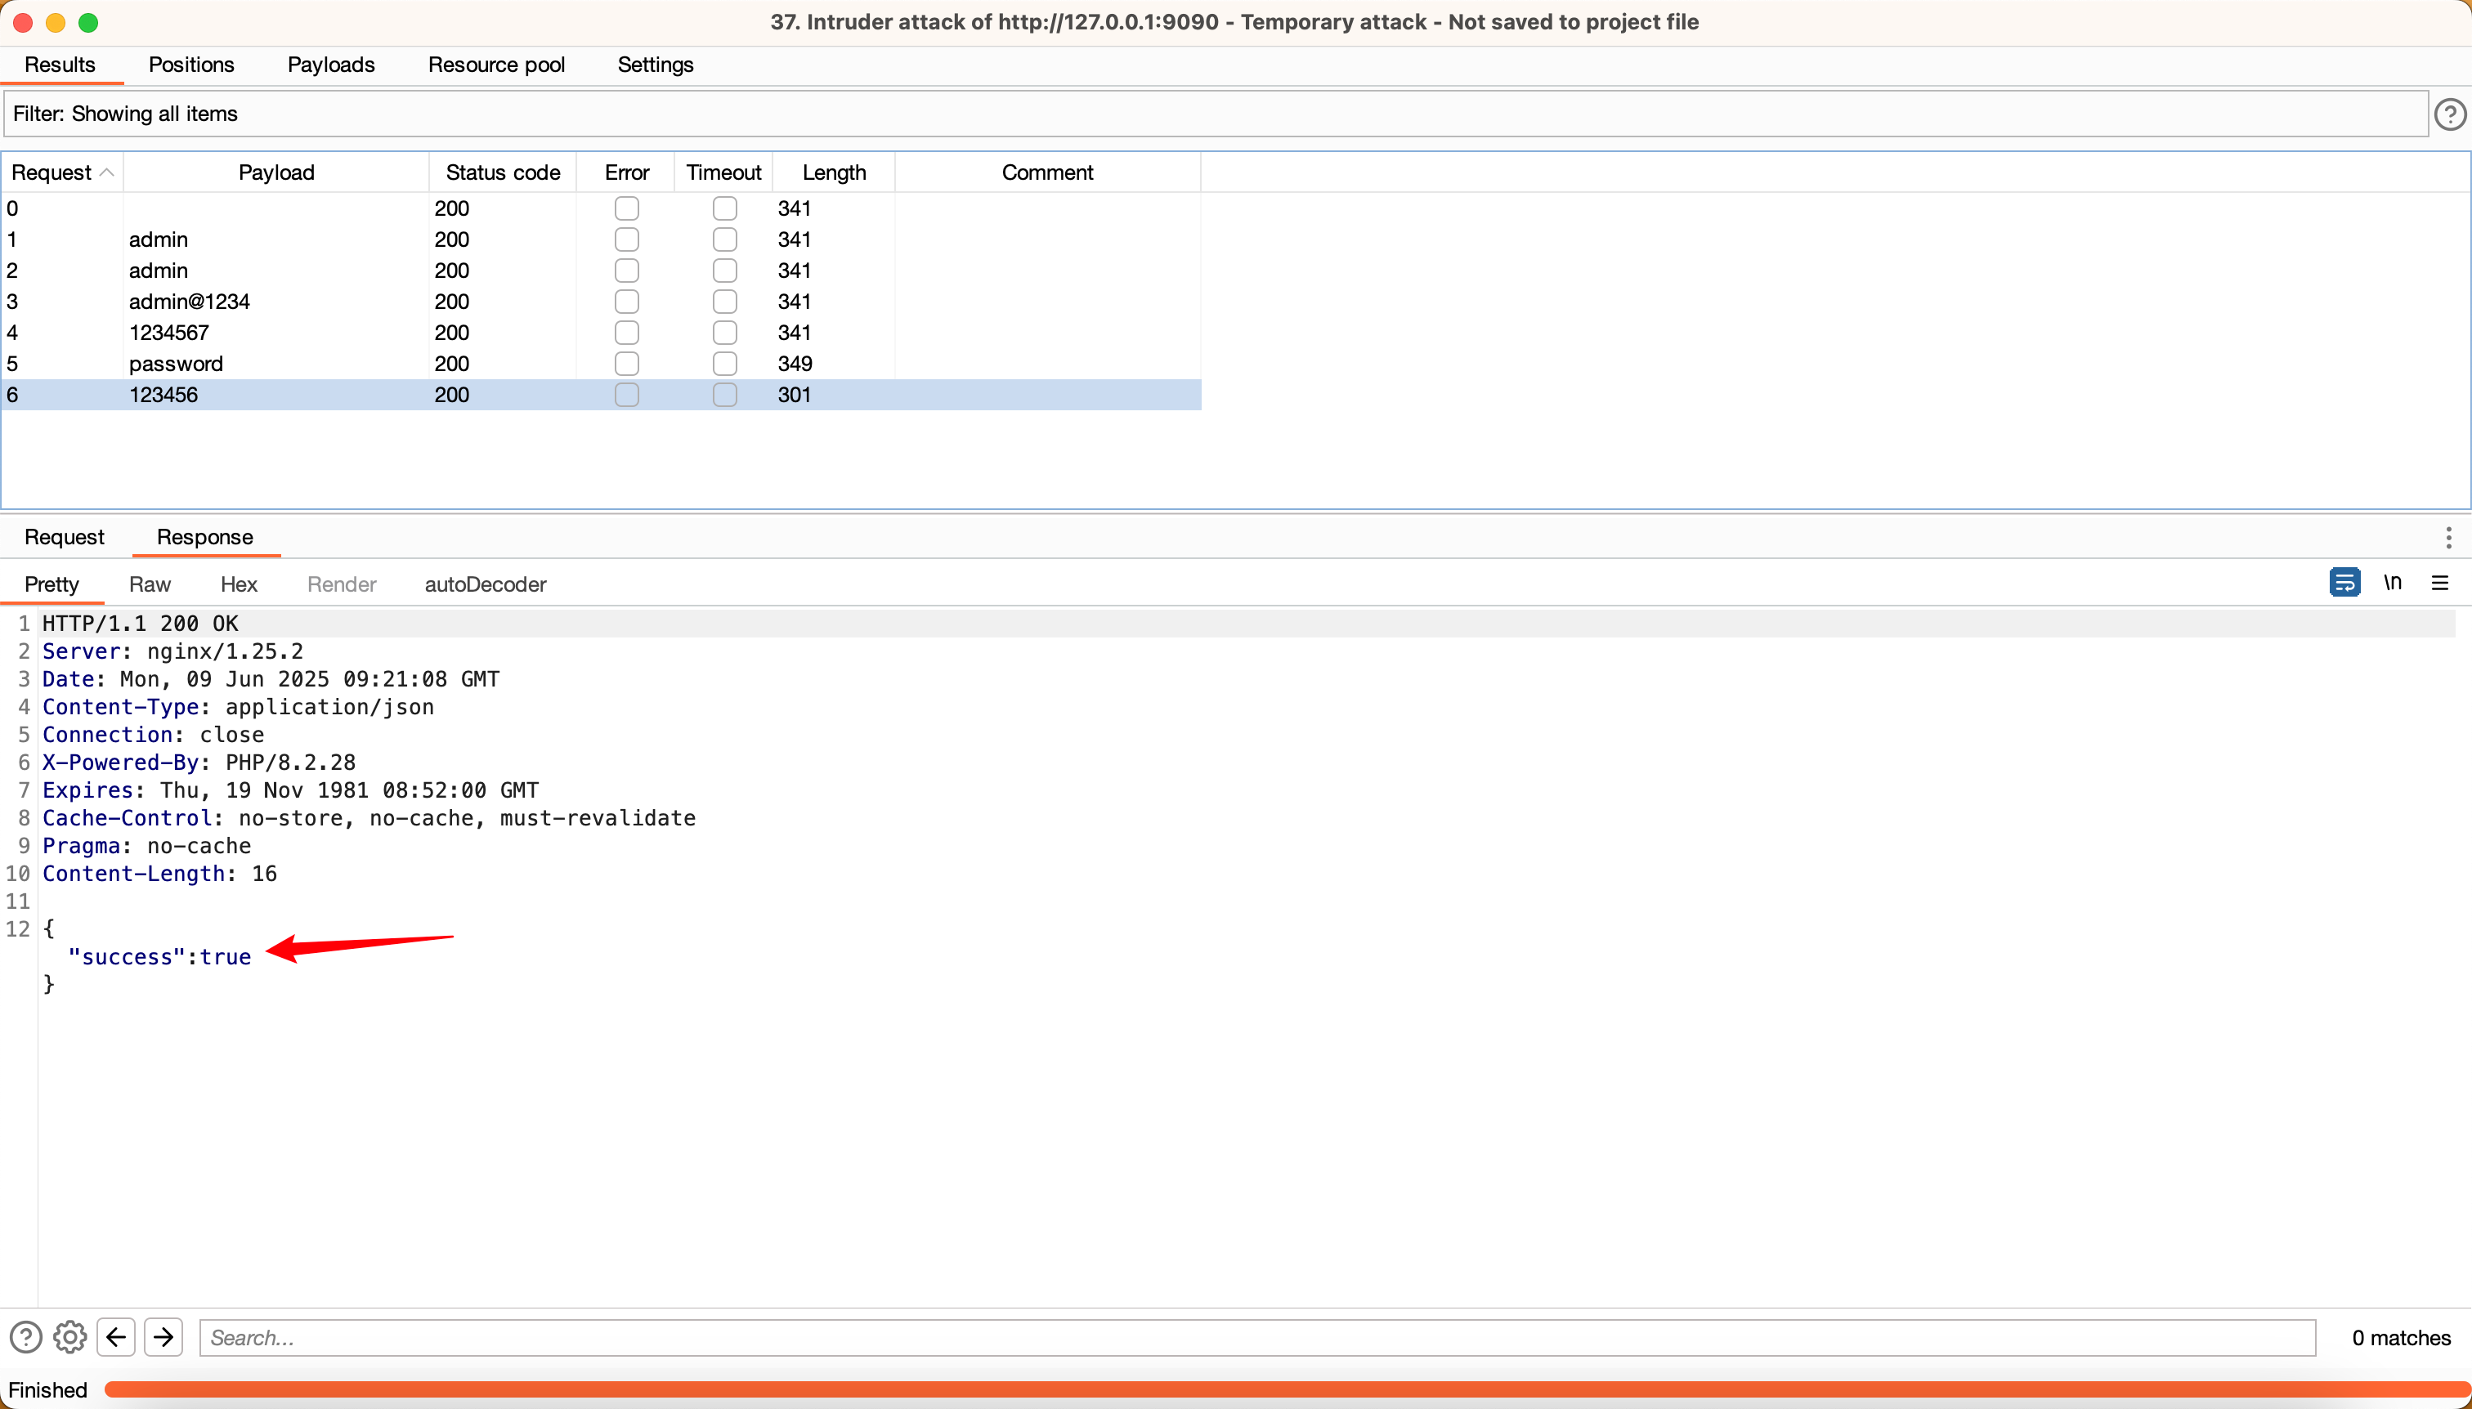
Task: Toggle Error checkbox for request 0
Action: tap(626, 208)
